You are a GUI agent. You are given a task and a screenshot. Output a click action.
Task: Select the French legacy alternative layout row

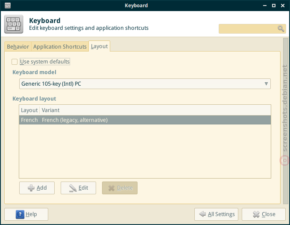(145, 120)
